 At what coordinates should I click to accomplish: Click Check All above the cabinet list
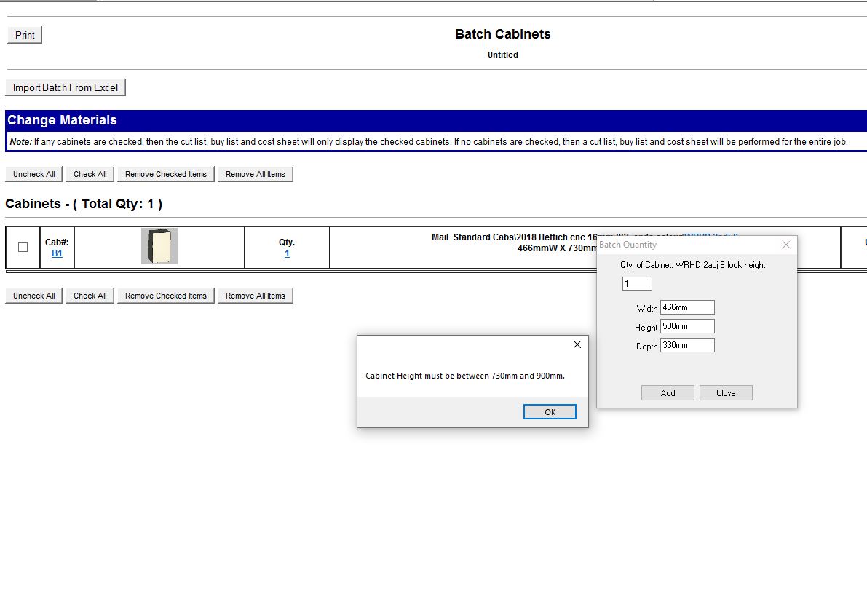tap(90, 174)
